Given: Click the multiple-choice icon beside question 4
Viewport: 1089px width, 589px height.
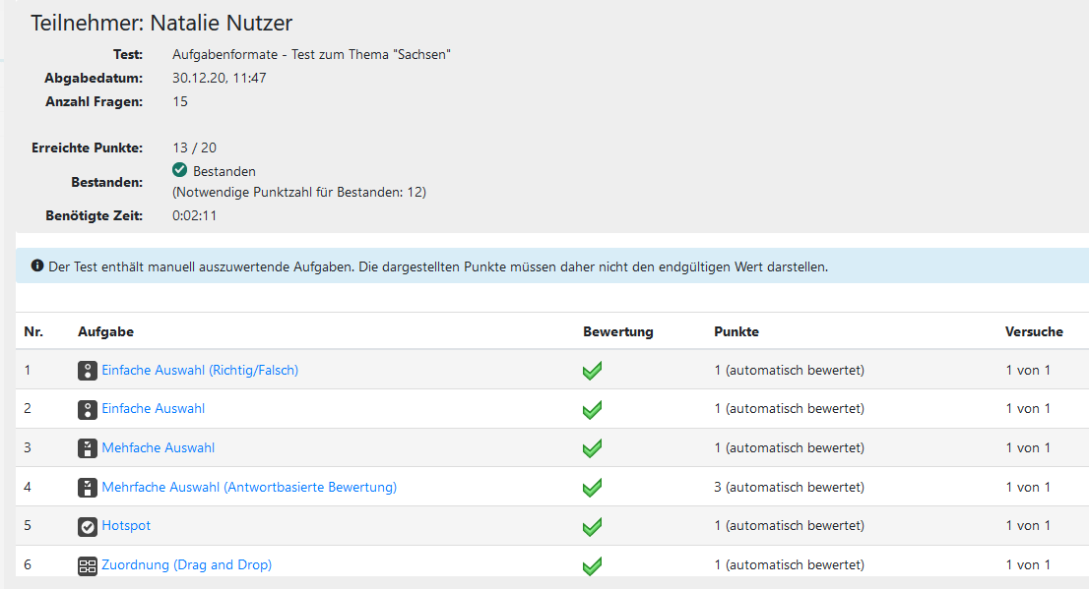Looking at the screenshot, I should click(87, 487).
